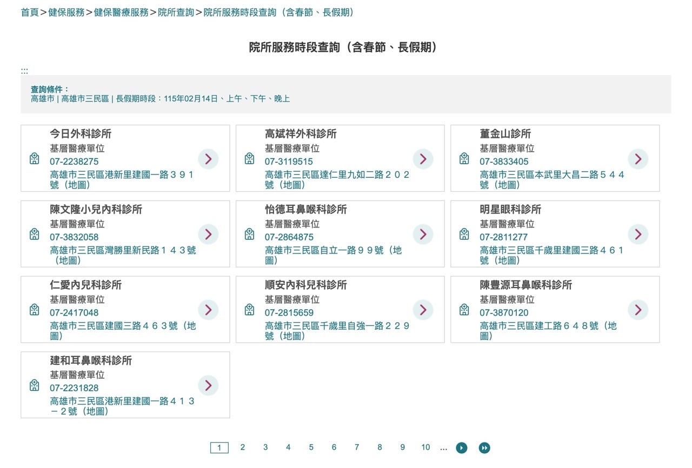
Task: Click the hospital icon on 怡德耳鼻喉科診所 card
Action: 249,234
